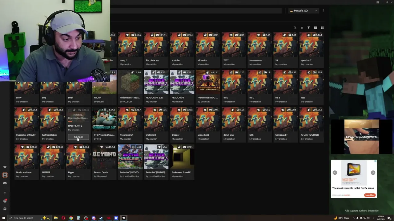The height and width of the screenshot is (221, 394).
Task: Open Google Chrome from the taskbar
Action: 71,218
